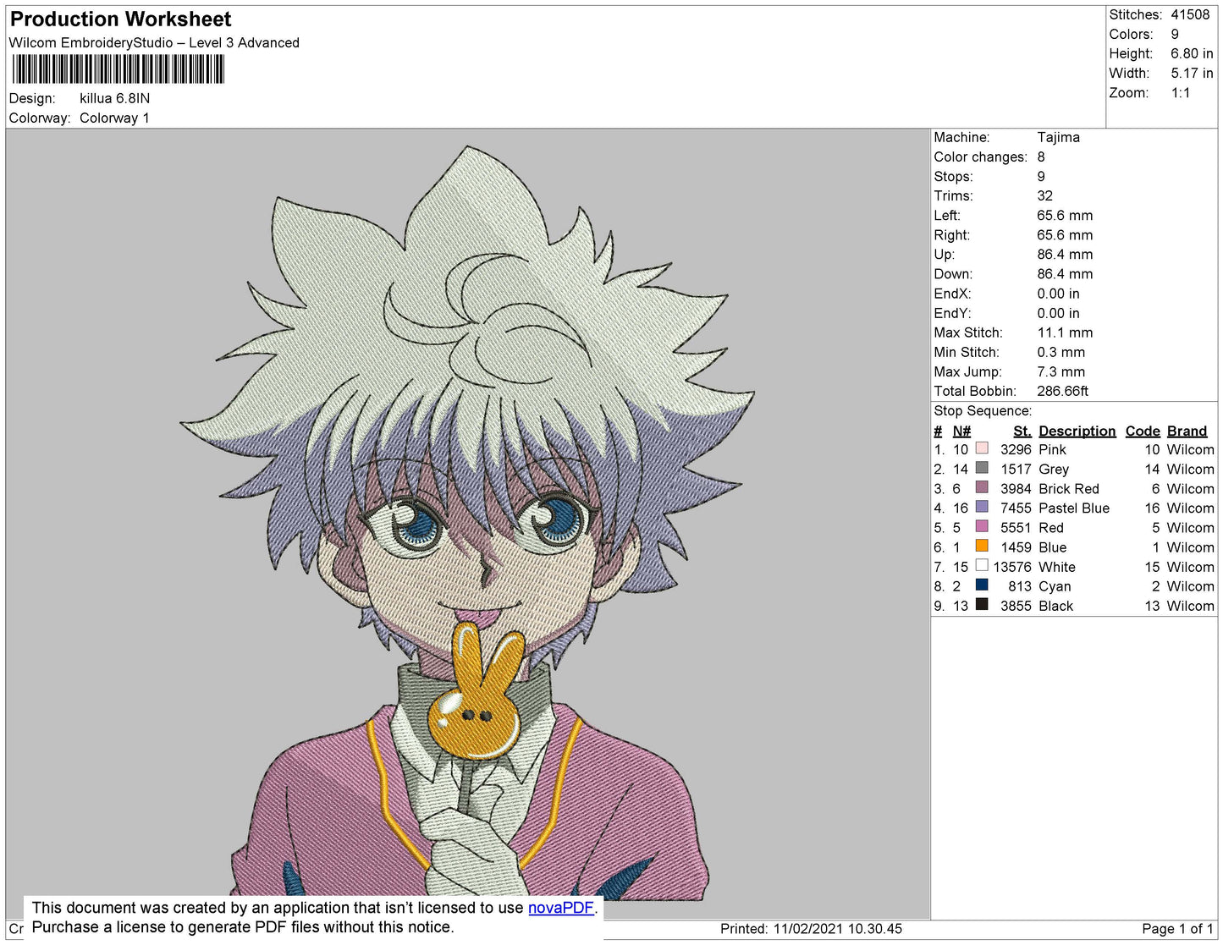The height and width of the screenshot is (945, 1223).
Task: Click the 'Black' description in row 9
Action: [x=1055, y=606]
